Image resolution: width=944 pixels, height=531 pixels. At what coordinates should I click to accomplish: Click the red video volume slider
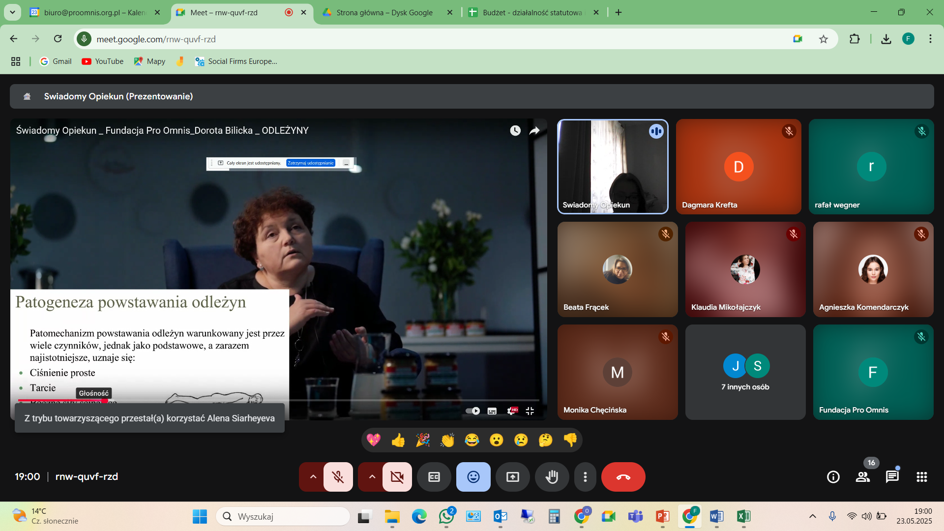pos(61,400)
